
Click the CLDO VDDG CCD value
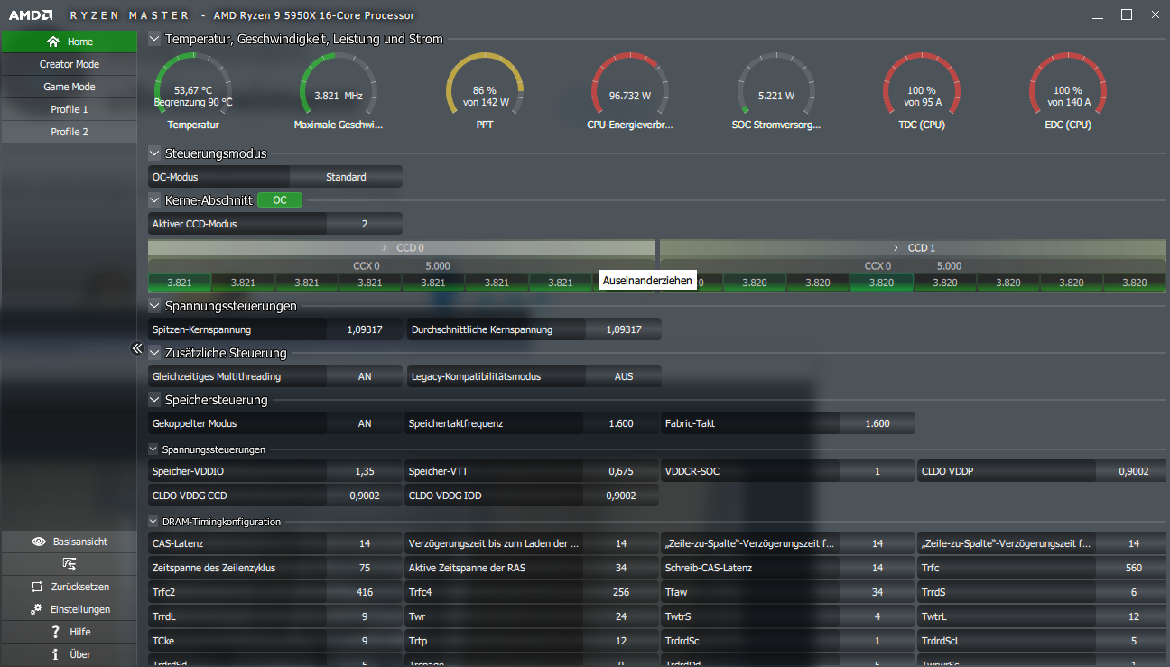click(365, 496)
